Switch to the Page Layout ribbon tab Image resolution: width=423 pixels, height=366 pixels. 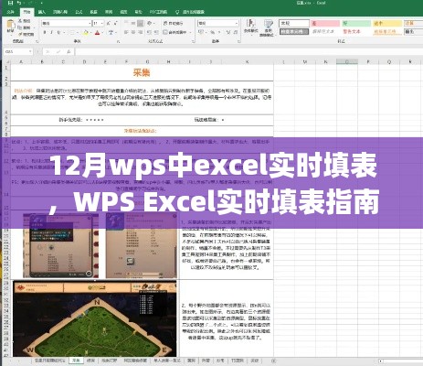(x=60, y=12)
